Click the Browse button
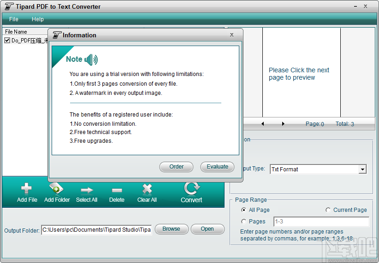This screenshot has height=263, width=379. point(172,229)
